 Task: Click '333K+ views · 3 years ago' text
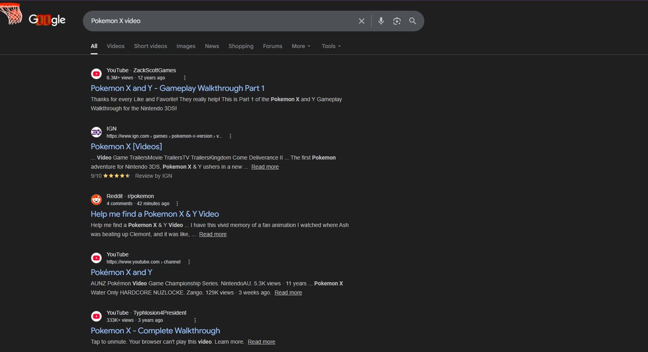click(x=135, y=320)
